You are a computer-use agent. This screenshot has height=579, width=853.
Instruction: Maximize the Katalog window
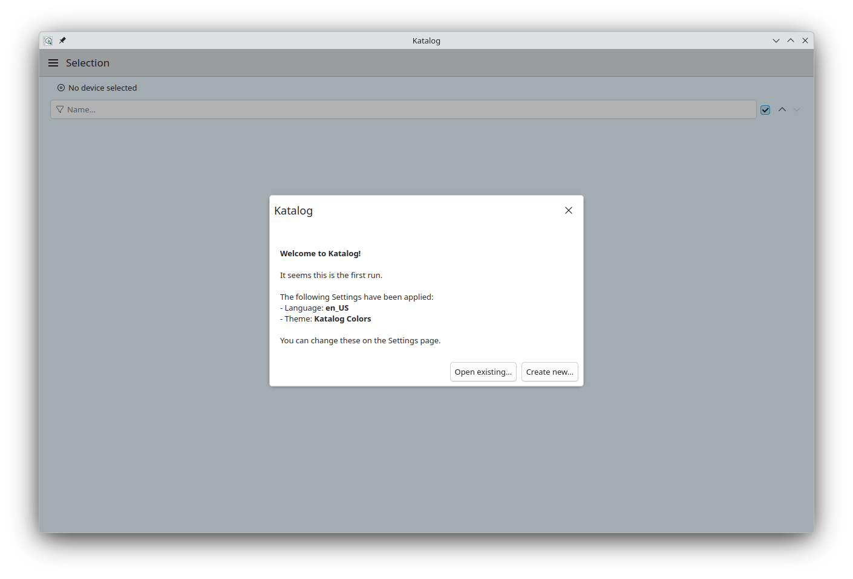coord(791,40)
